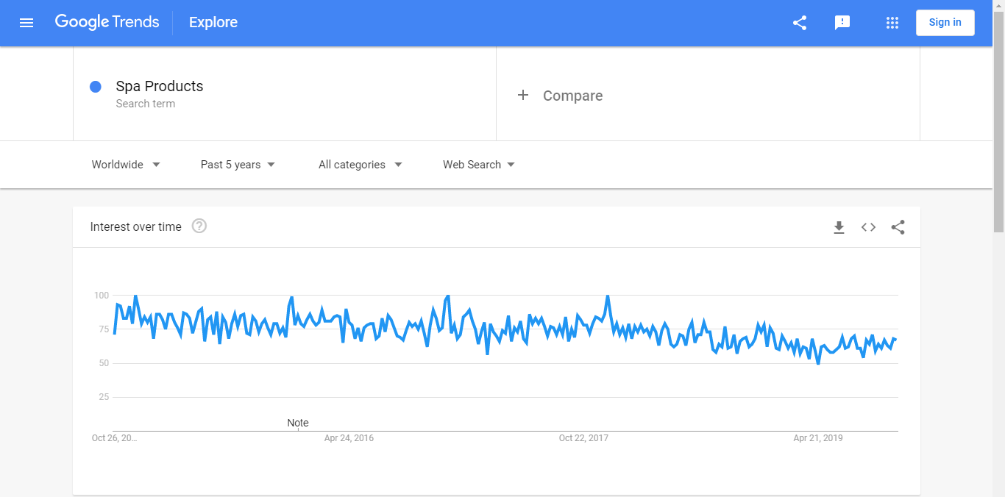Download the Interest over time CSV
1005x497 pixels.
(839, 227)
